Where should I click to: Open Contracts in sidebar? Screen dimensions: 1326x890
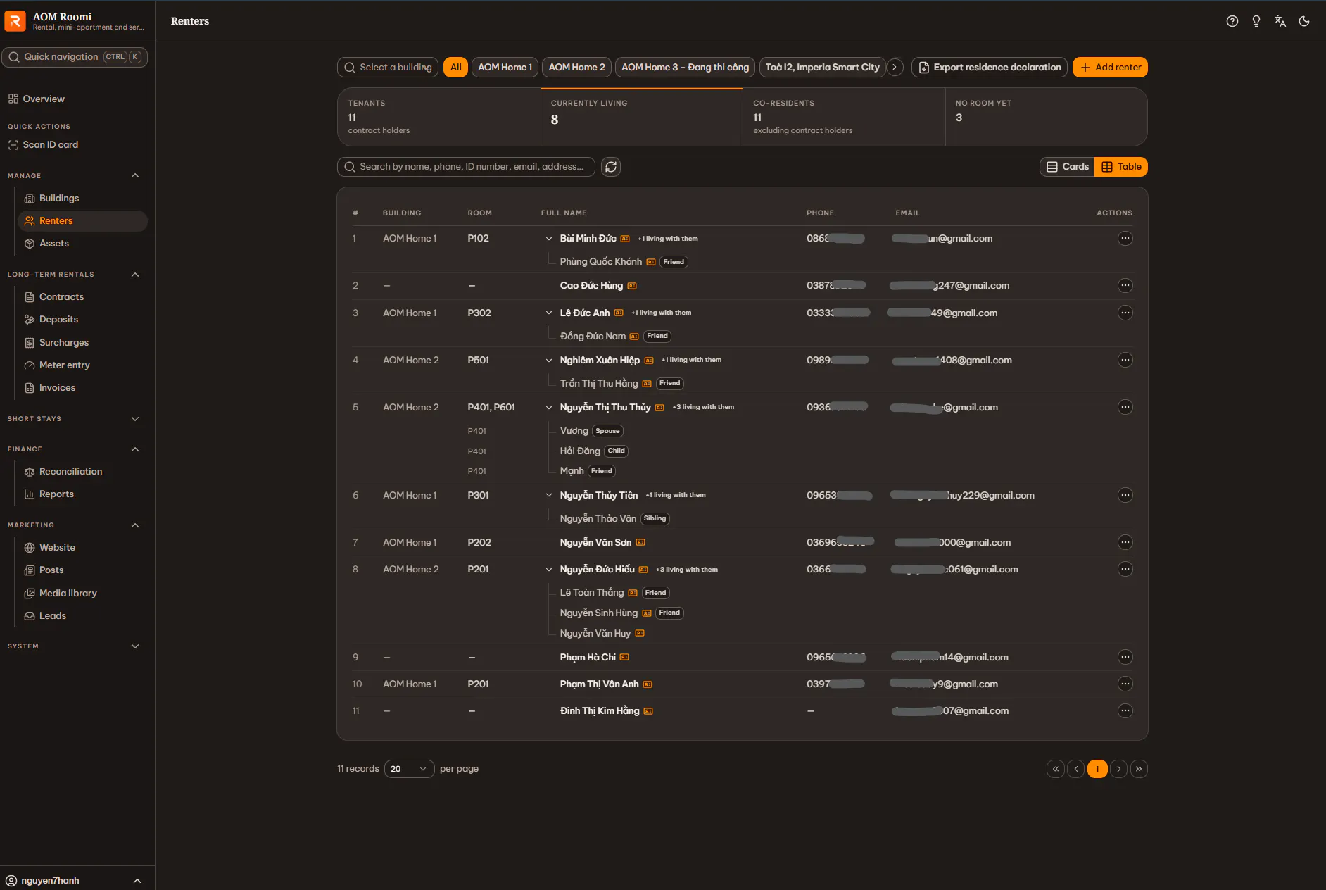[61, 297]
